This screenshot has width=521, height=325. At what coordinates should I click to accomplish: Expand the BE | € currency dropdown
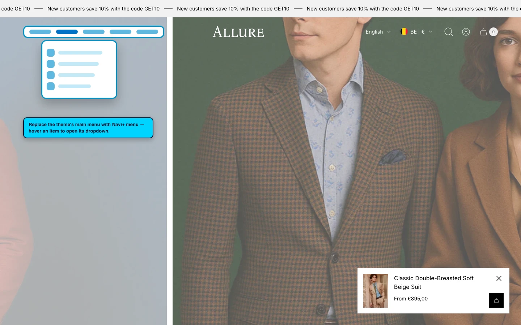(x=416, y=32)
